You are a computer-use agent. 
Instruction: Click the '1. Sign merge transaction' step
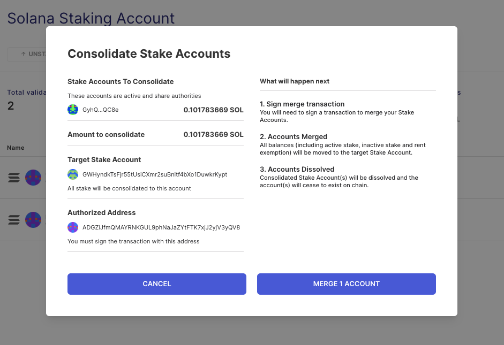pos(302,104)
